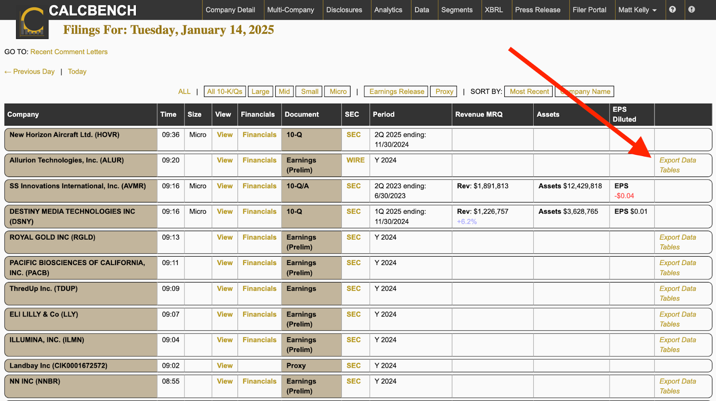Click the CALCBENCH brand title
This screenshot has height=401, width=716.
point(93,10)
